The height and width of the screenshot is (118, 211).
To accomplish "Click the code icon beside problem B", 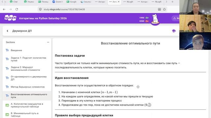I will coord(7,115).
